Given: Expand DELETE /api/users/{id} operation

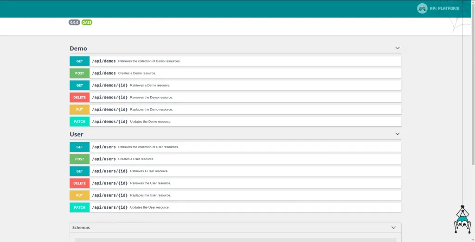Looking at the screenshot, I should coord(109,183).
